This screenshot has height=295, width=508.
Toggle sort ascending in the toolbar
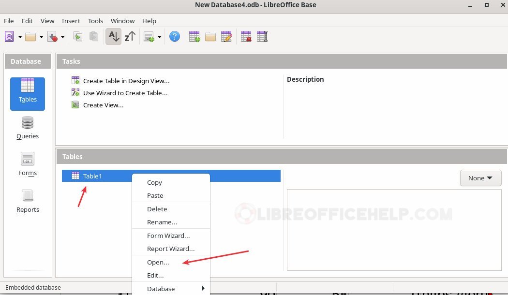(113, 36)
